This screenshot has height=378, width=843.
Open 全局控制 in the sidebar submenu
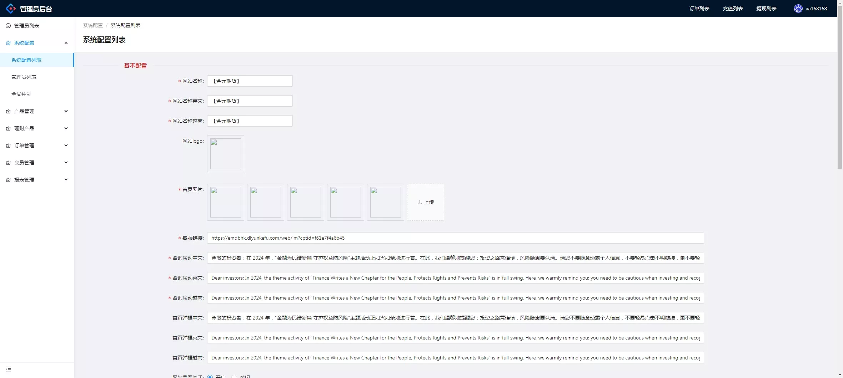pos(21,94)
